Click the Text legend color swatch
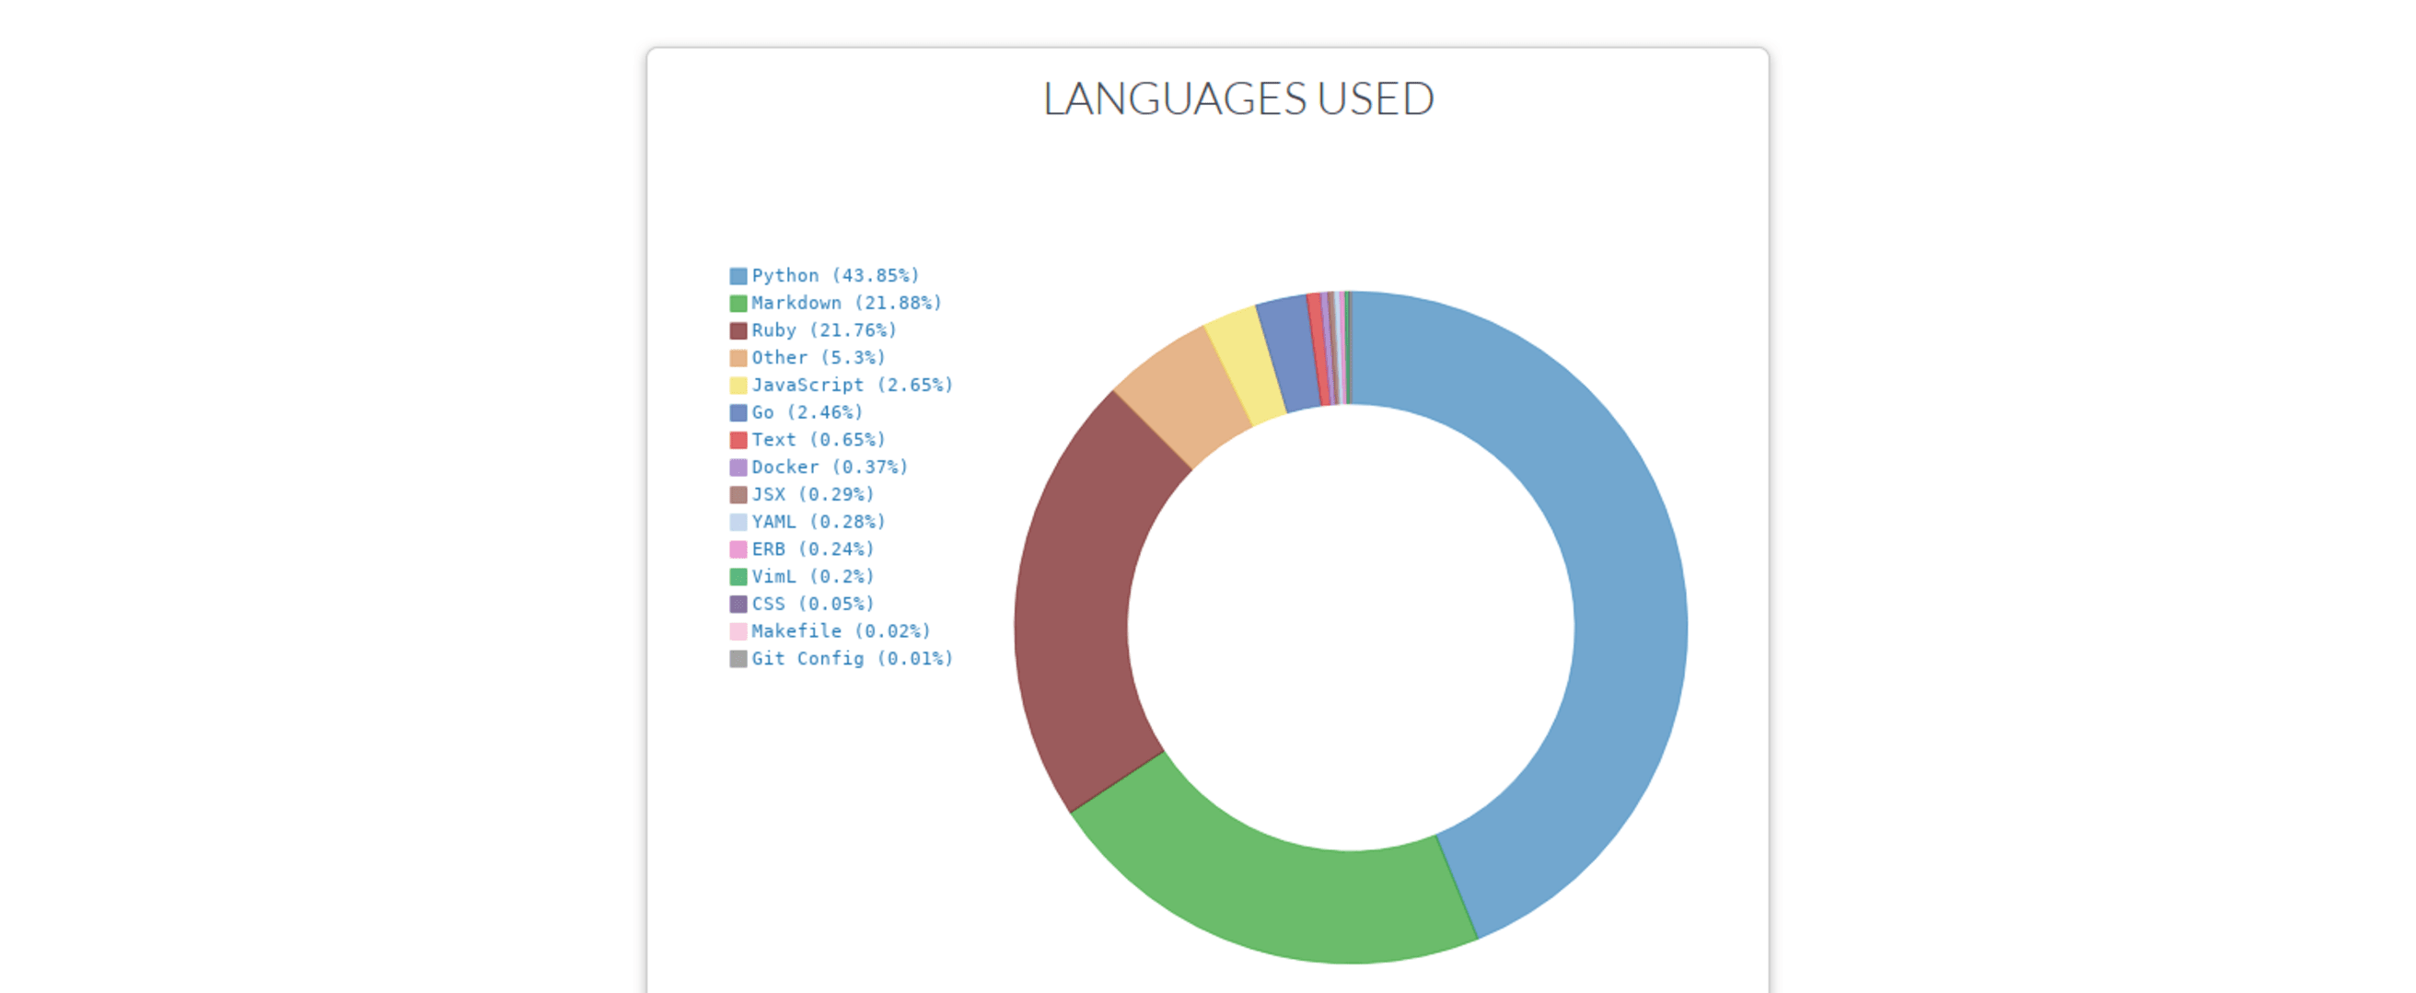 pos(738,440)
